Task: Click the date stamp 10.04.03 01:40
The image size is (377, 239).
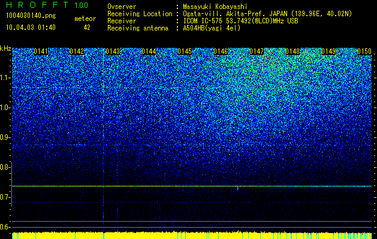Action: (x=31, y=27)
